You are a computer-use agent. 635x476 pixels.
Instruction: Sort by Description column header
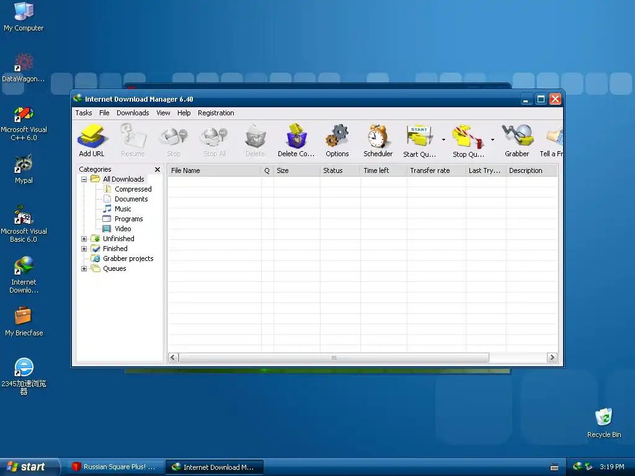[531, 170]
